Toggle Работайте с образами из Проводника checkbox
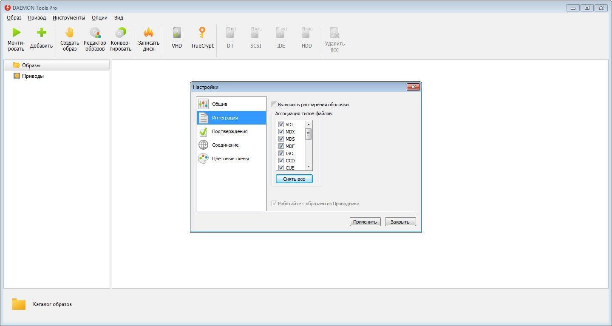The width and height of the screenshot is (612, 326). 275,204
